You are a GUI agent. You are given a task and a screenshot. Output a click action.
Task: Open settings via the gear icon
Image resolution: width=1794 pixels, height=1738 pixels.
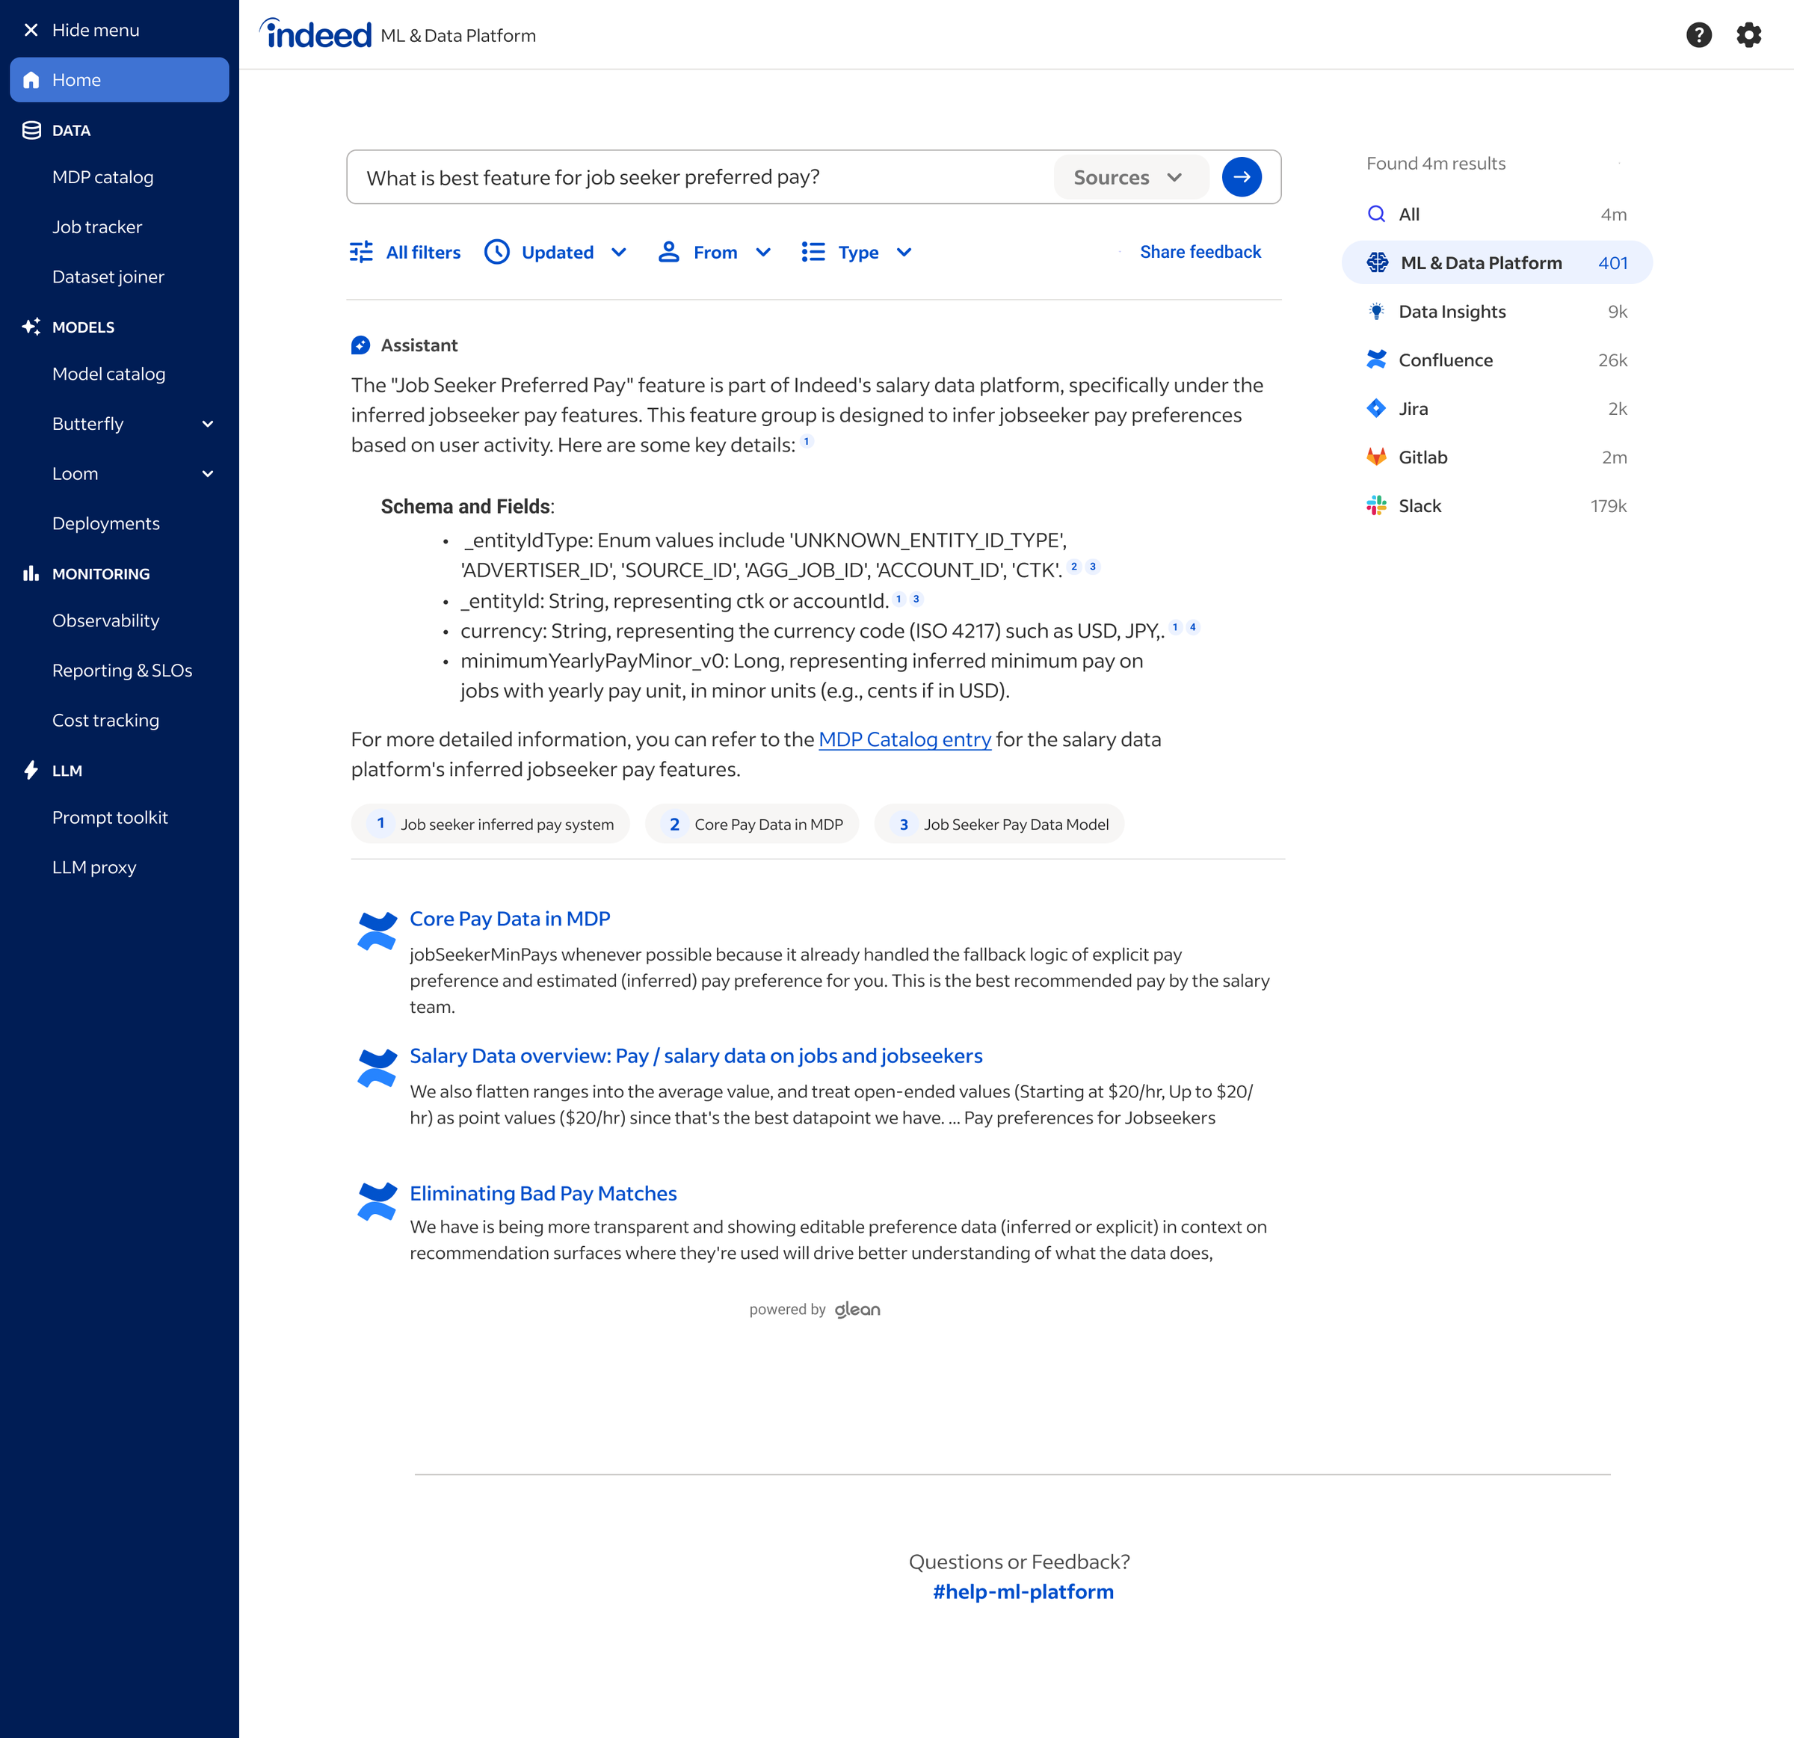point(1748,35)
